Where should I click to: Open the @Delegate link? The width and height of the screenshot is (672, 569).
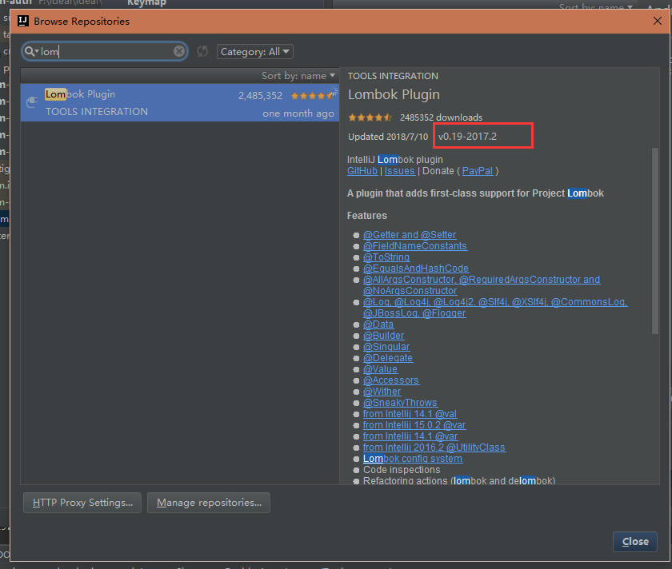coord(388,357)
